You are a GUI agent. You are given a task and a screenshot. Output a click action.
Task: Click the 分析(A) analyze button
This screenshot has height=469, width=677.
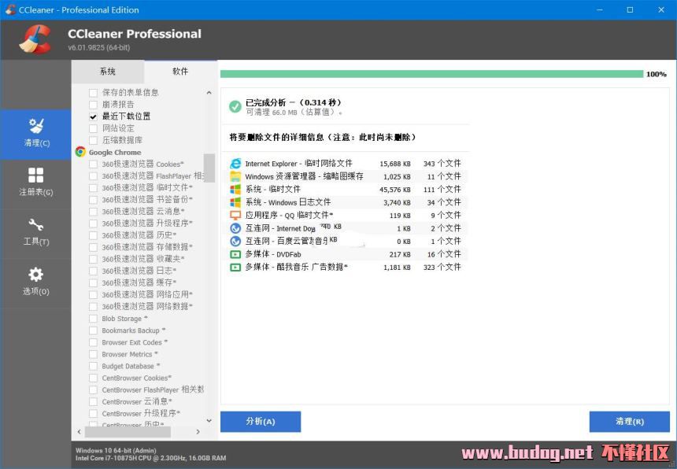tap(261, 422)
